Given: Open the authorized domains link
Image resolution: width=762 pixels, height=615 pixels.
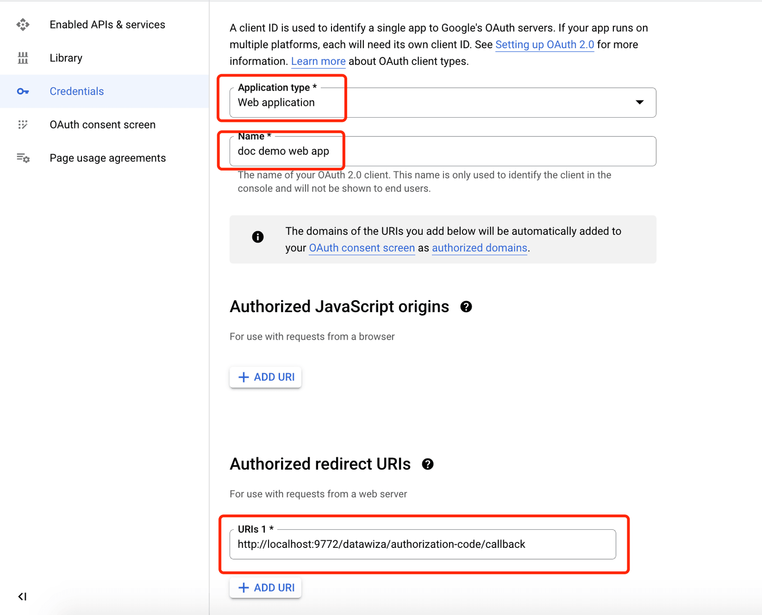Looking at the screenshot, I should tap(480, 248).
